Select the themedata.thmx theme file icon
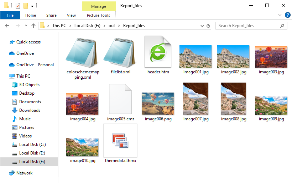292x183 pixels. [120, 141]
